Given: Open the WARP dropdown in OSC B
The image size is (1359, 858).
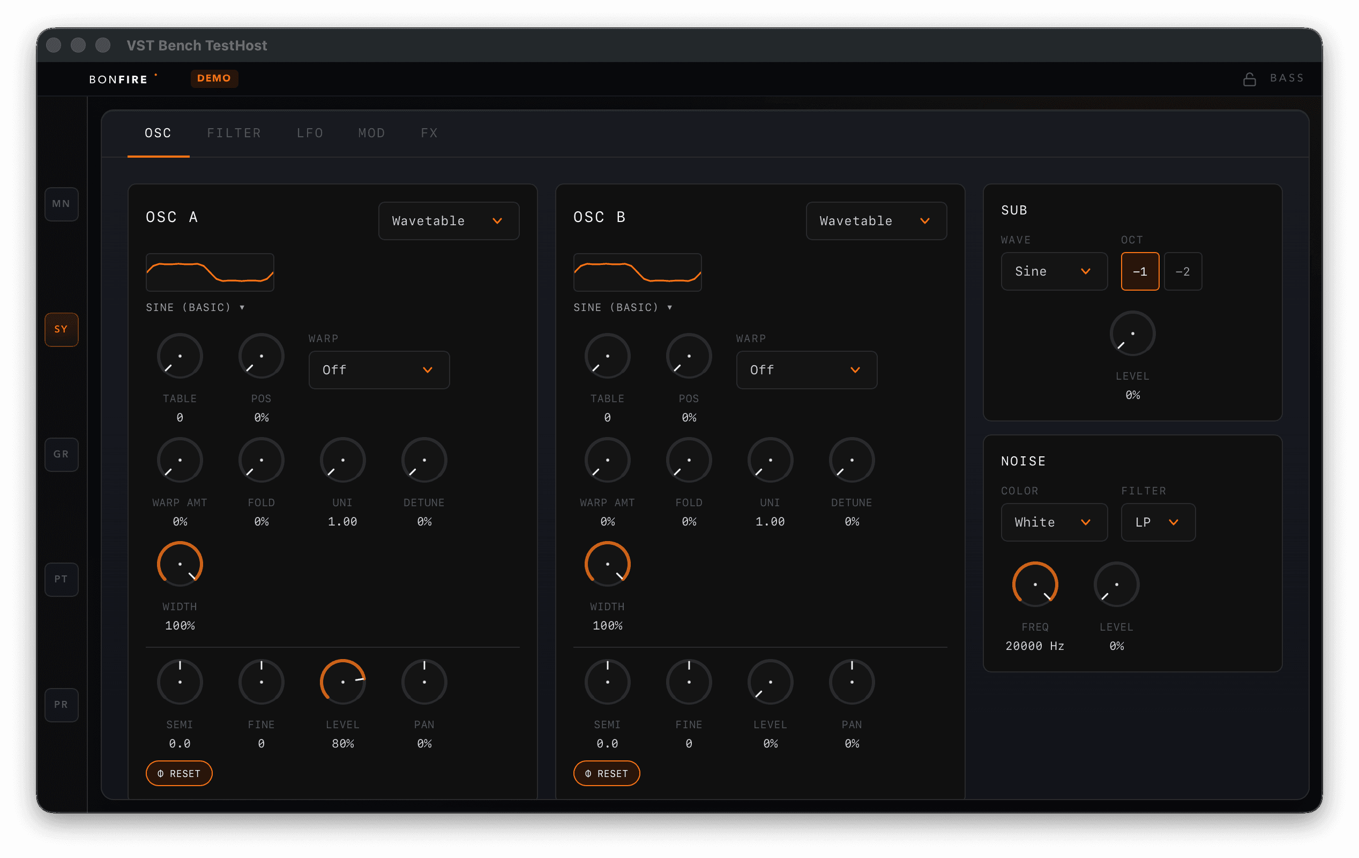Looking at the screenshot, I should [806, 370].
